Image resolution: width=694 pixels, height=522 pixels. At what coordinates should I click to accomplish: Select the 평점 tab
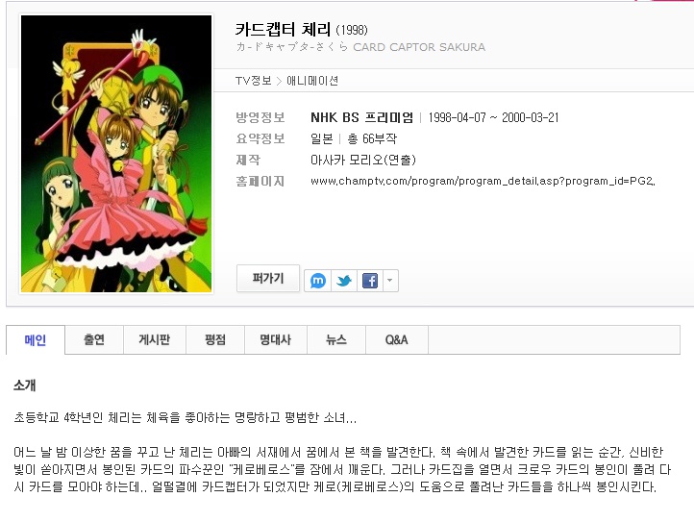point(215,340)
